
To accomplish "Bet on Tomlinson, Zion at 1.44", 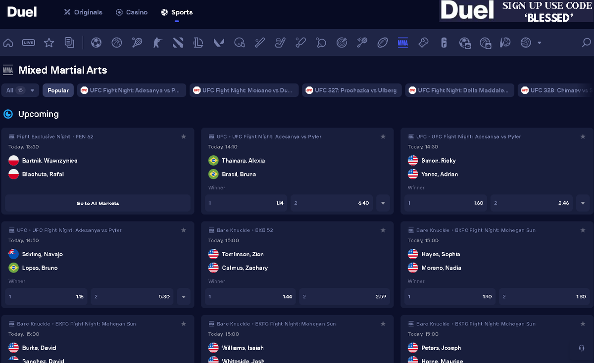I will point(250,297).
